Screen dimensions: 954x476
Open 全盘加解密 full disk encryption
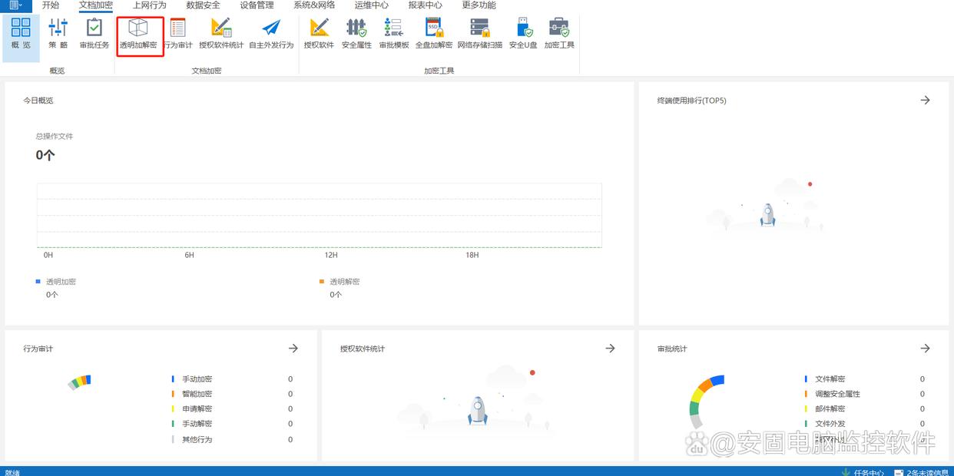click(433, 35)
